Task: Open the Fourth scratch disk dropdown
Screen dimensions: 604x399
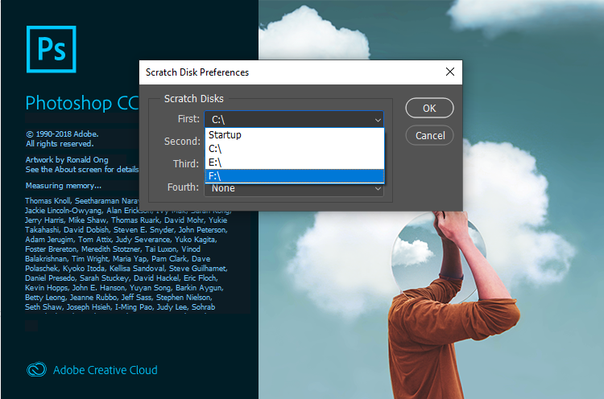Action: point(294,188)
